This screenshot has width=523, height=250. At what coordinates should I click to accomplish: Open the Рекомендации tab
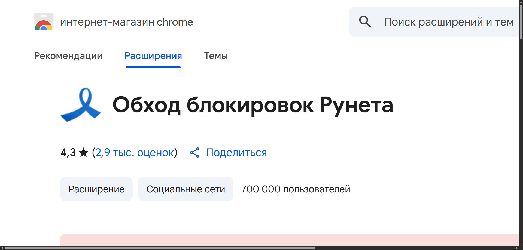tap(68, 56)
